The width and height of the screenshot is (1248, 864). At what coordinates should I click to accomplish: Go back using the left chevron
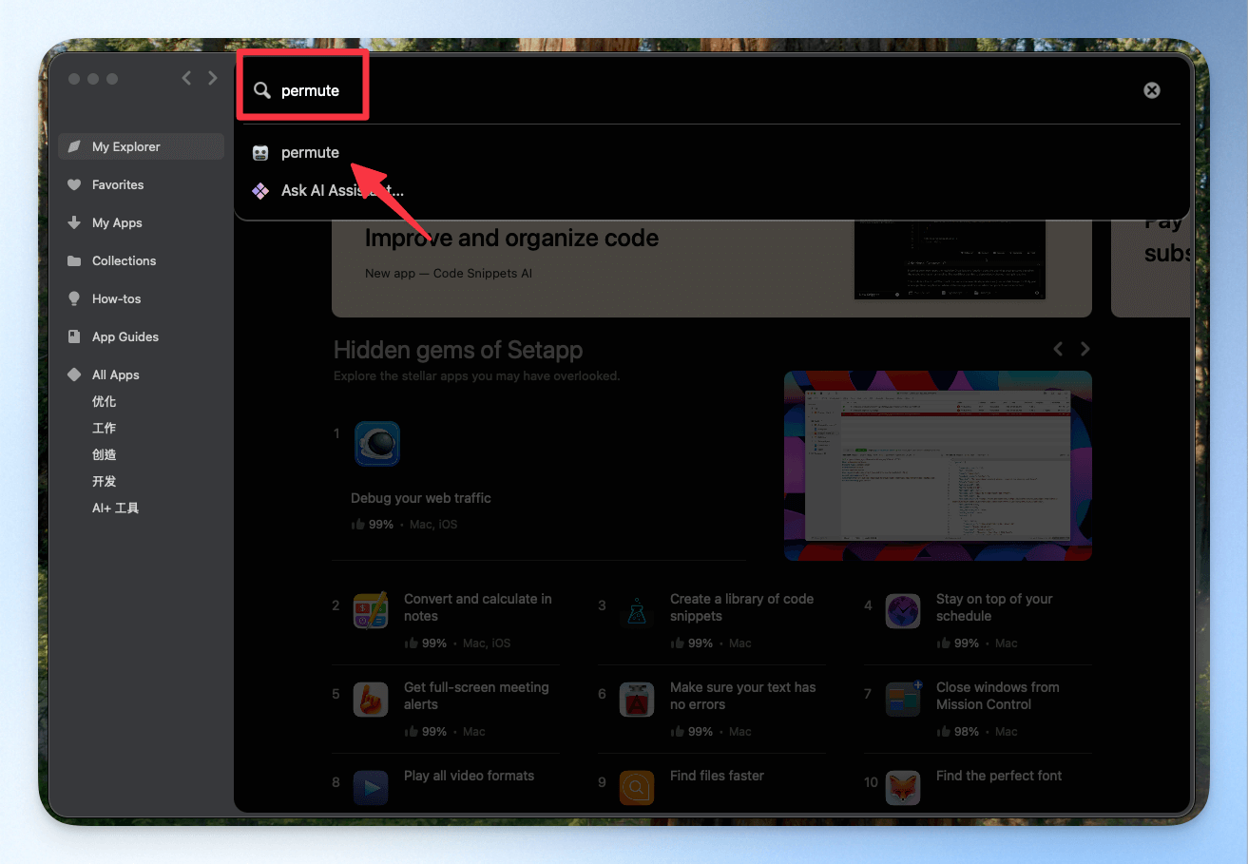(186, 78)
